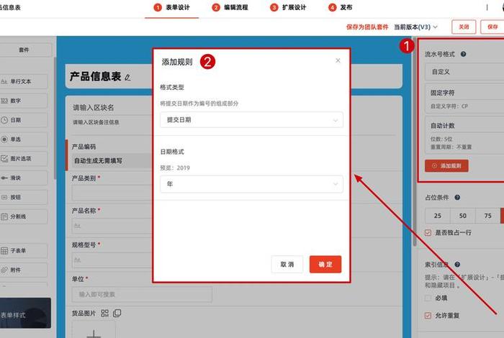
Task: Click 保存为团队套件 link
Action: pyautogui.click(x=367, y=27)
